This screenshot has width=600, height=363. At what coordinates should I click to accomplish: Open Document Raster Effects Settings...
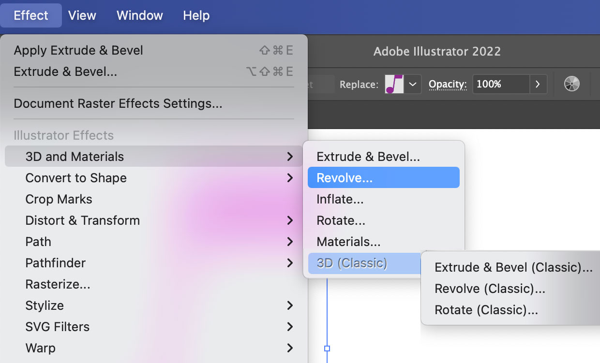point(118,103)
